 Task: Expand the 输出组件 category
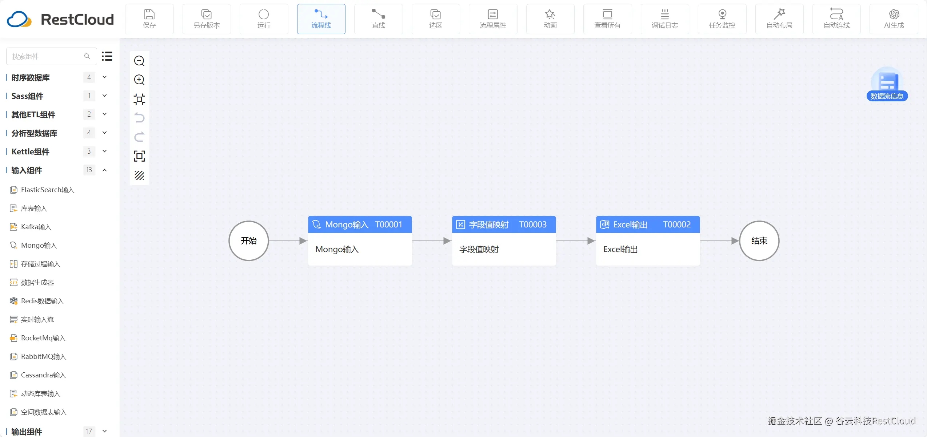coord(105,431)
